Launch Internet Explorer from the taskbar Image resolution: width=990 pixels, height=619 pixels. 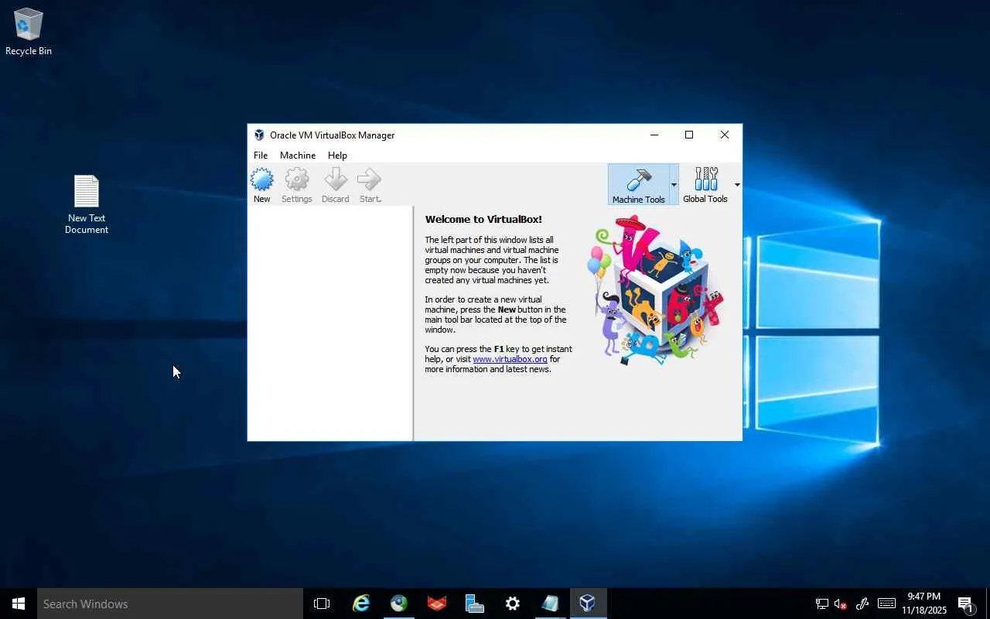pos(361,604)
